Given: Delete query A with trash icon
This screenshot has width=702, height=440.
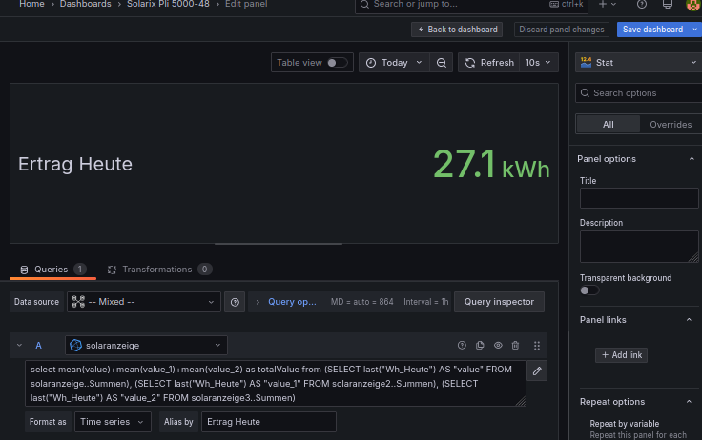Looking at the screenshot, I should (516, 346).
